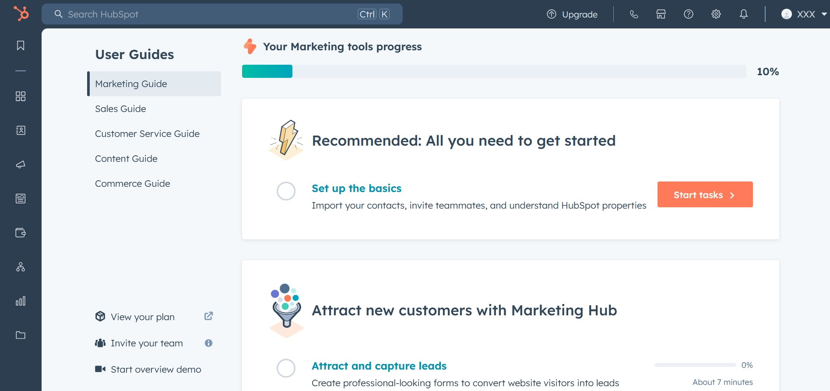Open the Marketplace storefront icon
Screen dimensions: 830x391
661,14
